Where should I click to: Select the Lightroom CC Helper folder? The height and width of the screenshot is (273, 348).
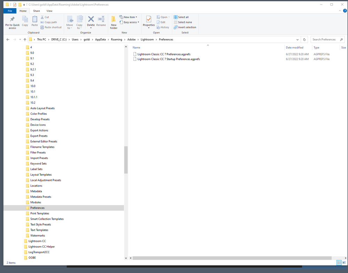click(x=41, y=247)
